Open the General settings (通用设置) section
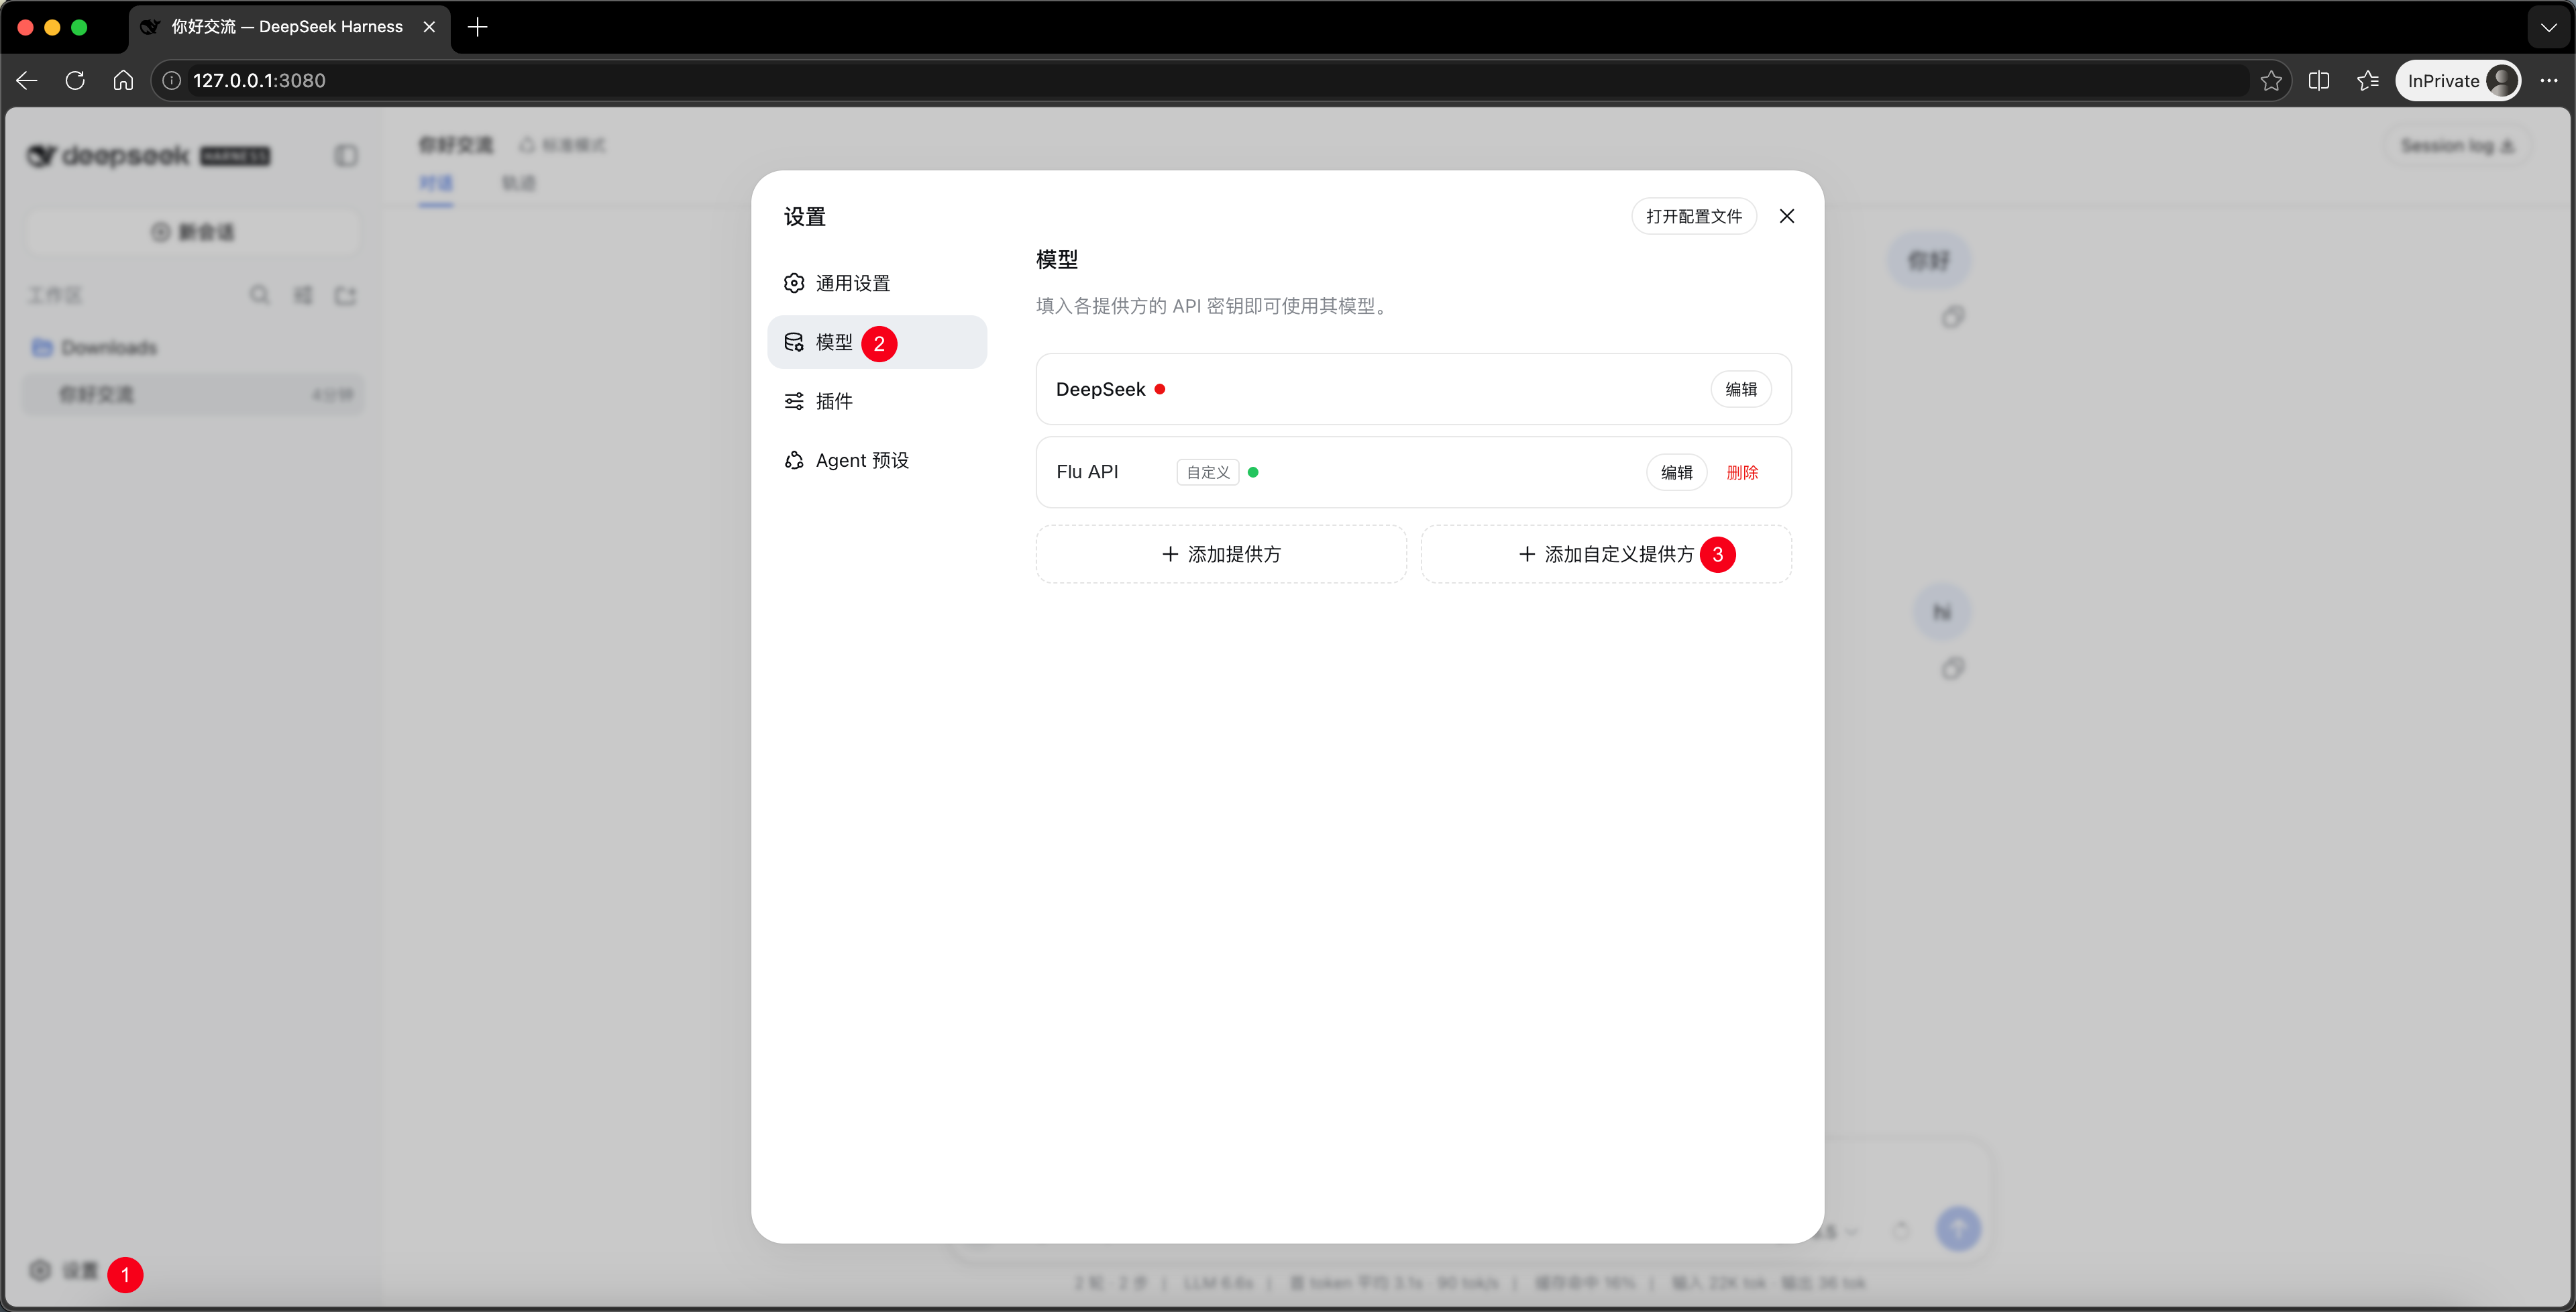This screenshot has height=1312, width=2576. tap(877, 283)
